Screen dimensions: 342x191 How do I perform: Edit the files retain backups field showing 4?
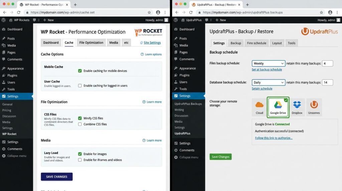327,63
